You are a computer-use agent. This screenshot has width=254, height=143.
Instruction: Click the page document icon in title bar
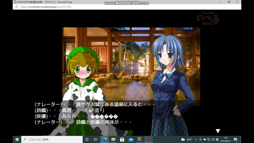pyautogui.click(x=15, y=2)
